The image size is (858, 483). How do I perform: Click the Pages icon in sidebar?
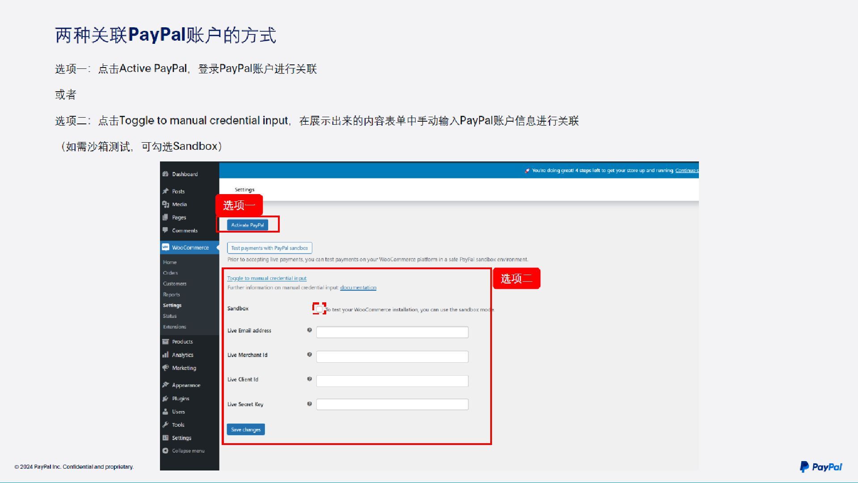(165, 217)
